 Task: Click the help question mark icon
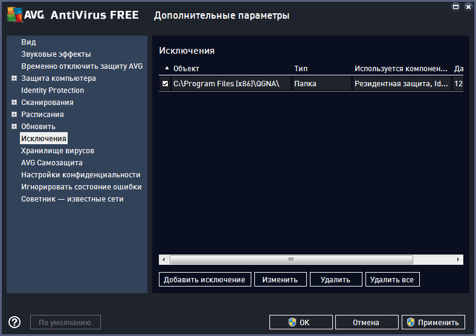click(x=14, y=322)
